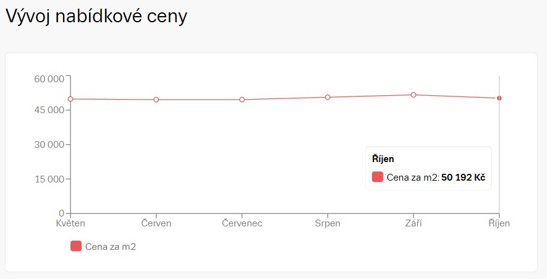Click the 'Červenec' x-axis label

tap(242, 223)
